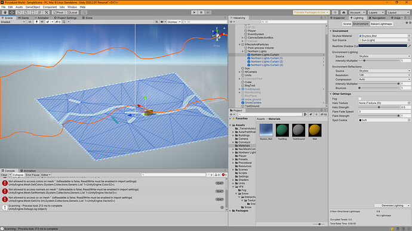The width and height of the screenshot is (412, 231).
Task: Select the Hand tool in toolbar
Action: [x=5, y=13]
